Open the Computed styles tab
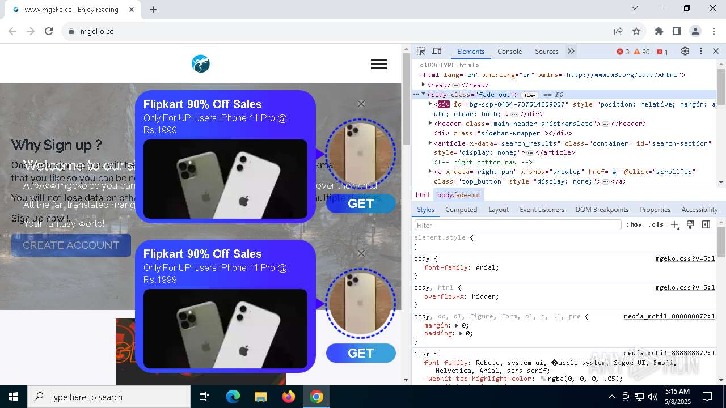This screenshot has height=408, width=726. (461, 210)
